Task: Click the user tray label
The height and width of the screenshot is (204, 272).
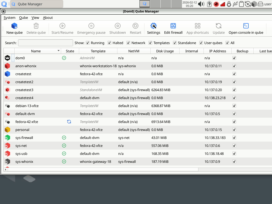Action: coord(268,4)
